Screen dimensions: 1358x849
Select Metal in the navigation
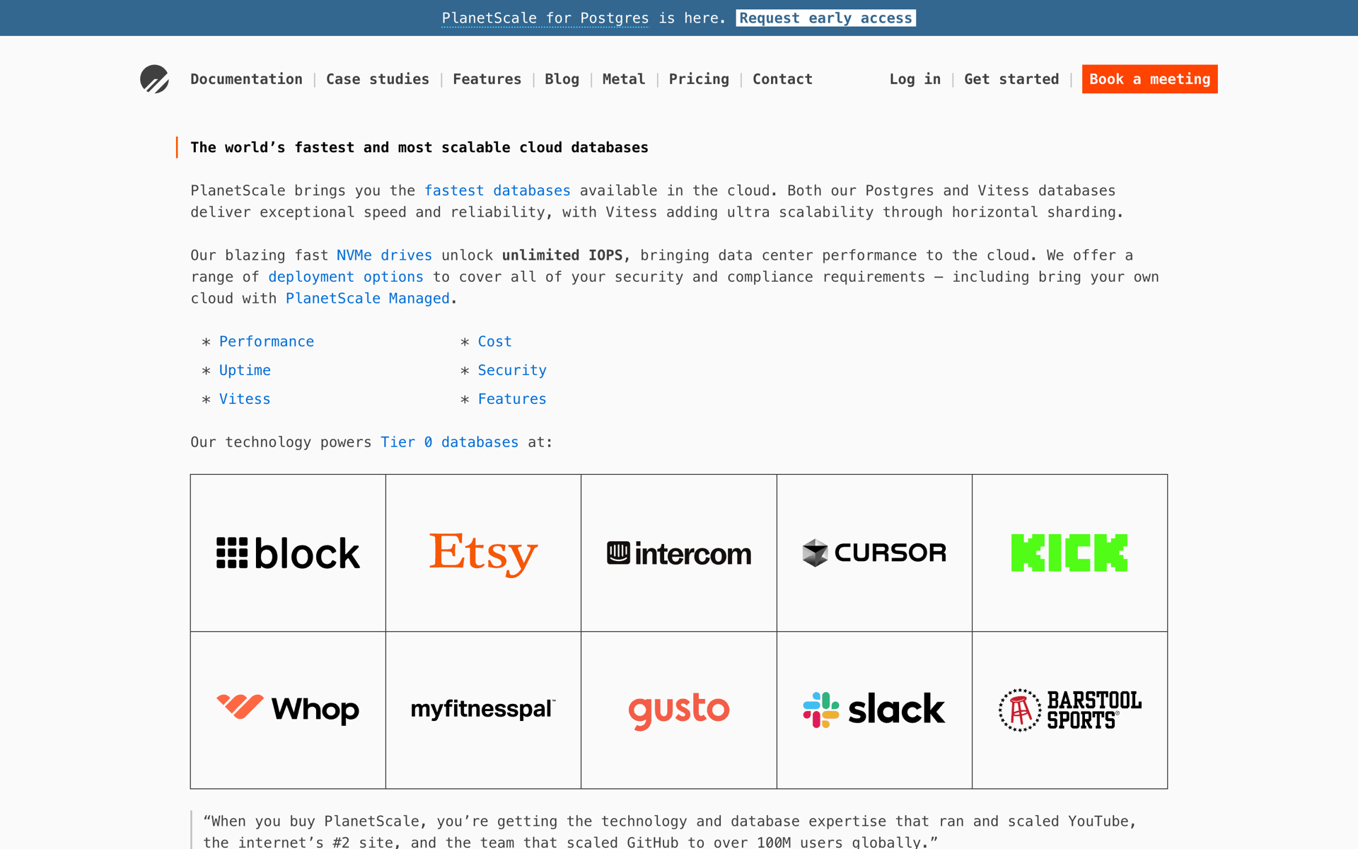coord(624,79)
